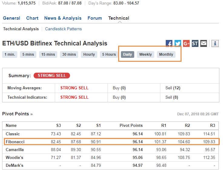Click the Day's Range value 83.00 - 104.57
Screen dimensions: 223x178
(x=126, y=3)
